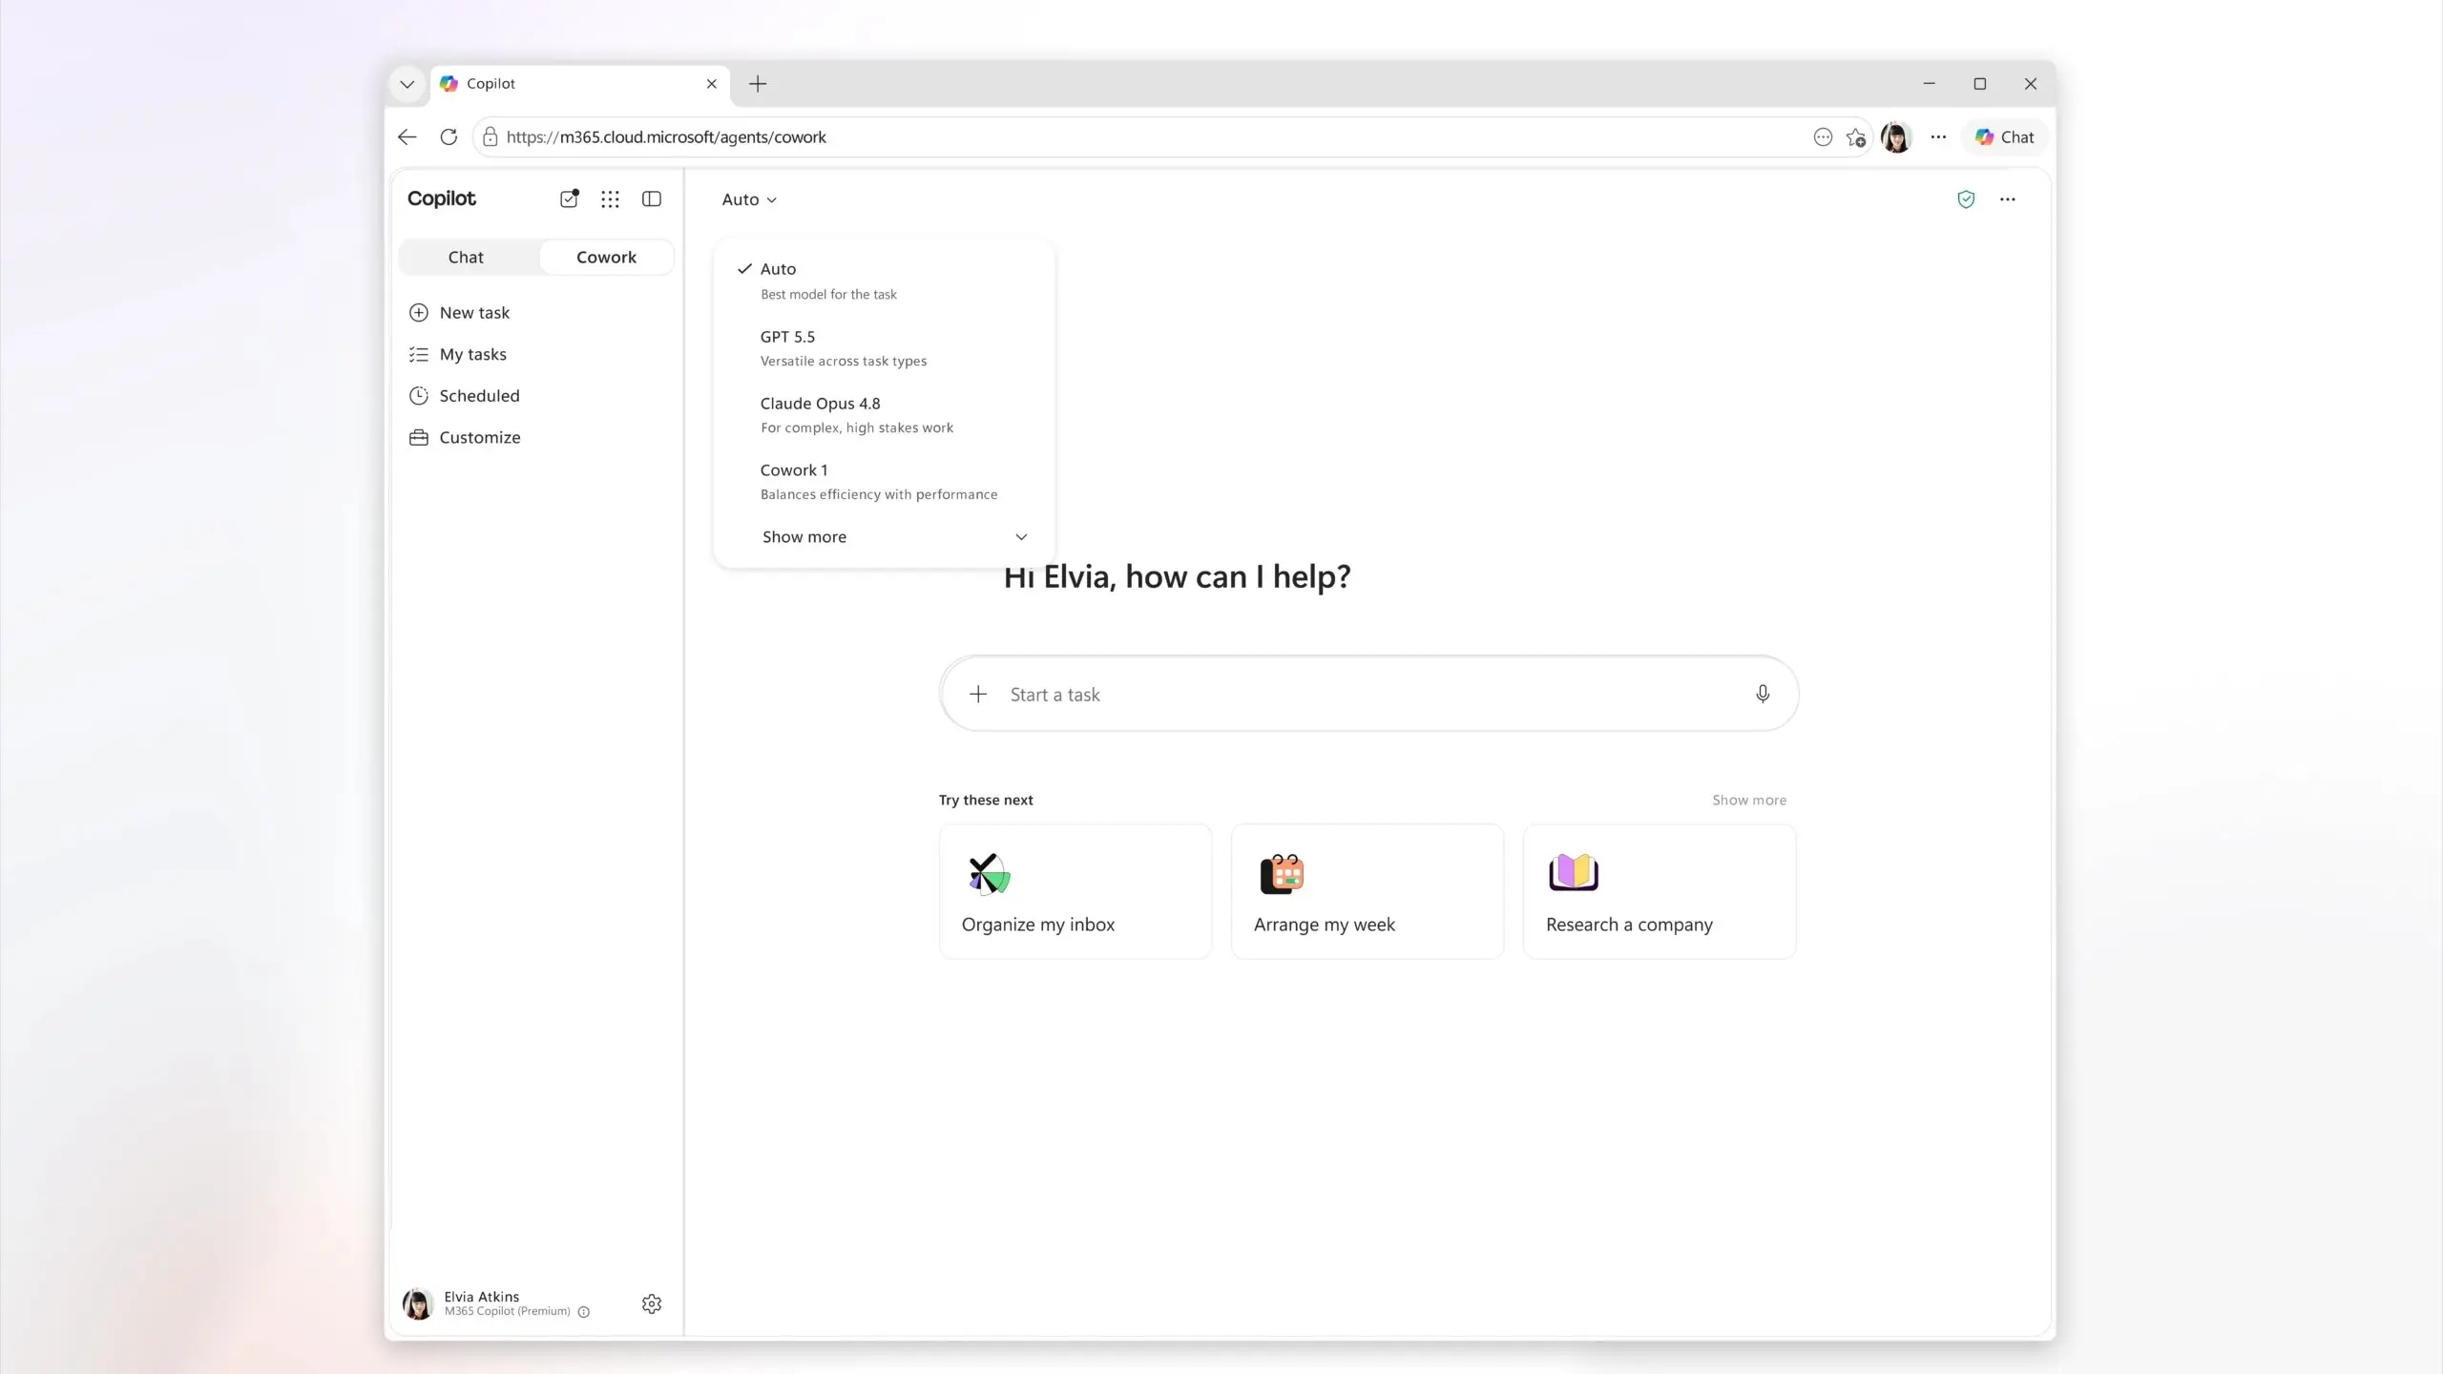
Task: Open a new browser tab
Action: (x=758, y=84)
